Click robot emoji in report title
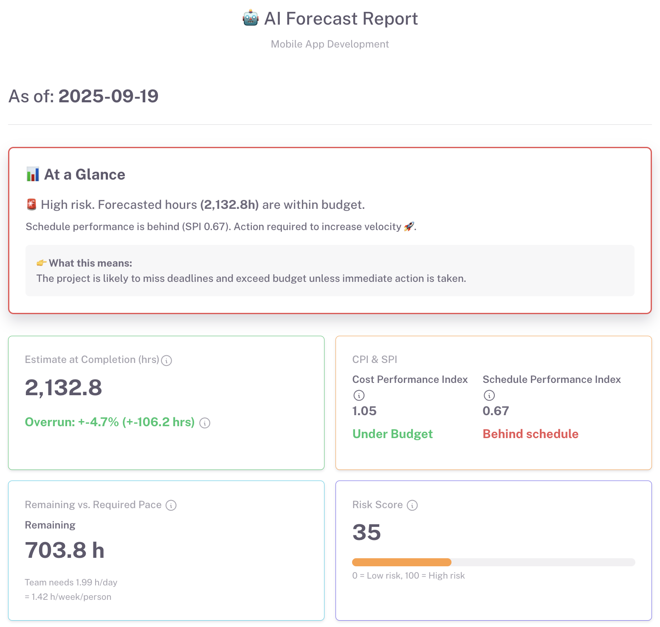The width and height of the screenshot is (660, 627). (x=251, y=19)
